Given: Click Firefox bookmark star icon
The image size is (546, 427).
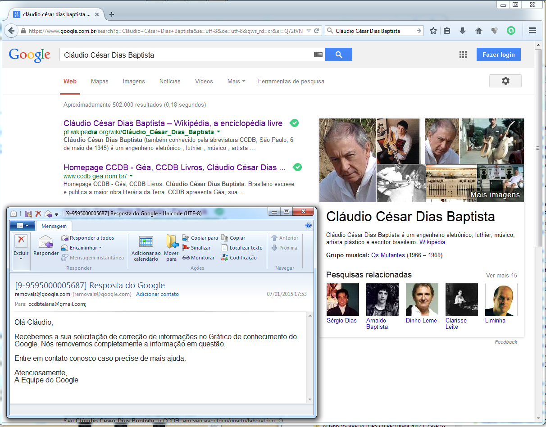Looking at the screenshot, I should [433, 31].
